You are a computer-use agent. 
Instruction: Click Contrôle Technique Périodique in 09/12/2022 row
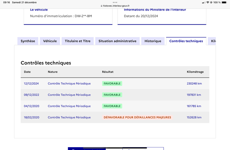click(69, 95)
